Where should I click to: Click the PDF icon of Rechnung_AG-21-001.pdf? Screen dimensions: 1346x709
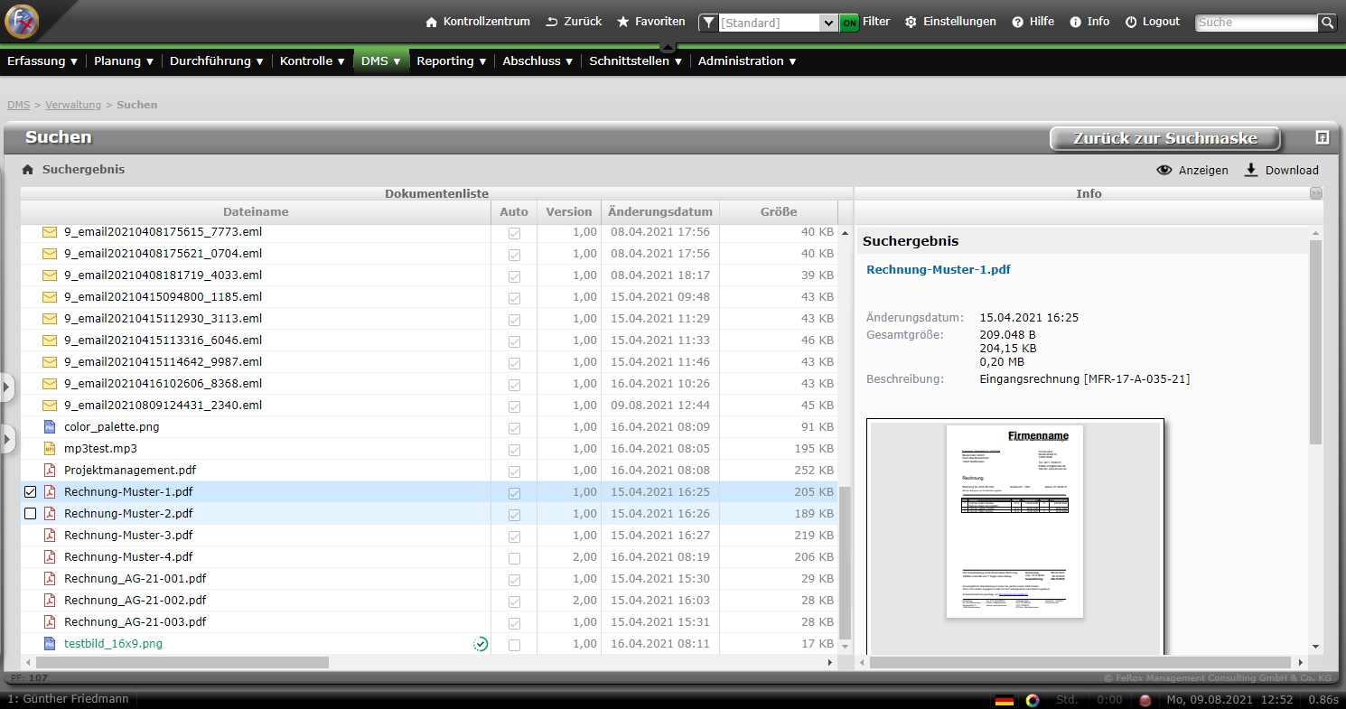(x=50, y=579)
